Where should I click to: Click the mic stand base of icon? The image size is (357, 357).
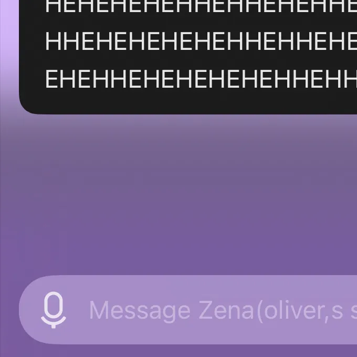click(x=54, y=326)
